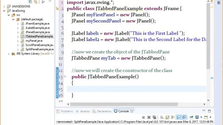
Task: Open Display Selected Console dropdown arrow
Action: tap(201, 117)
